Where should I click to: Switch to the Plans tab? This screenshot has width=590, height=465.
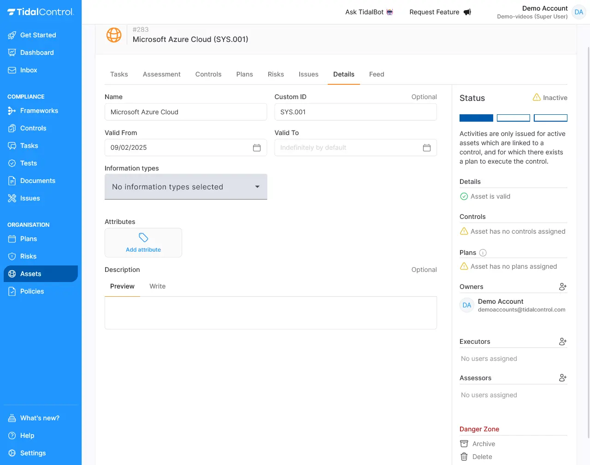[244, 74]
